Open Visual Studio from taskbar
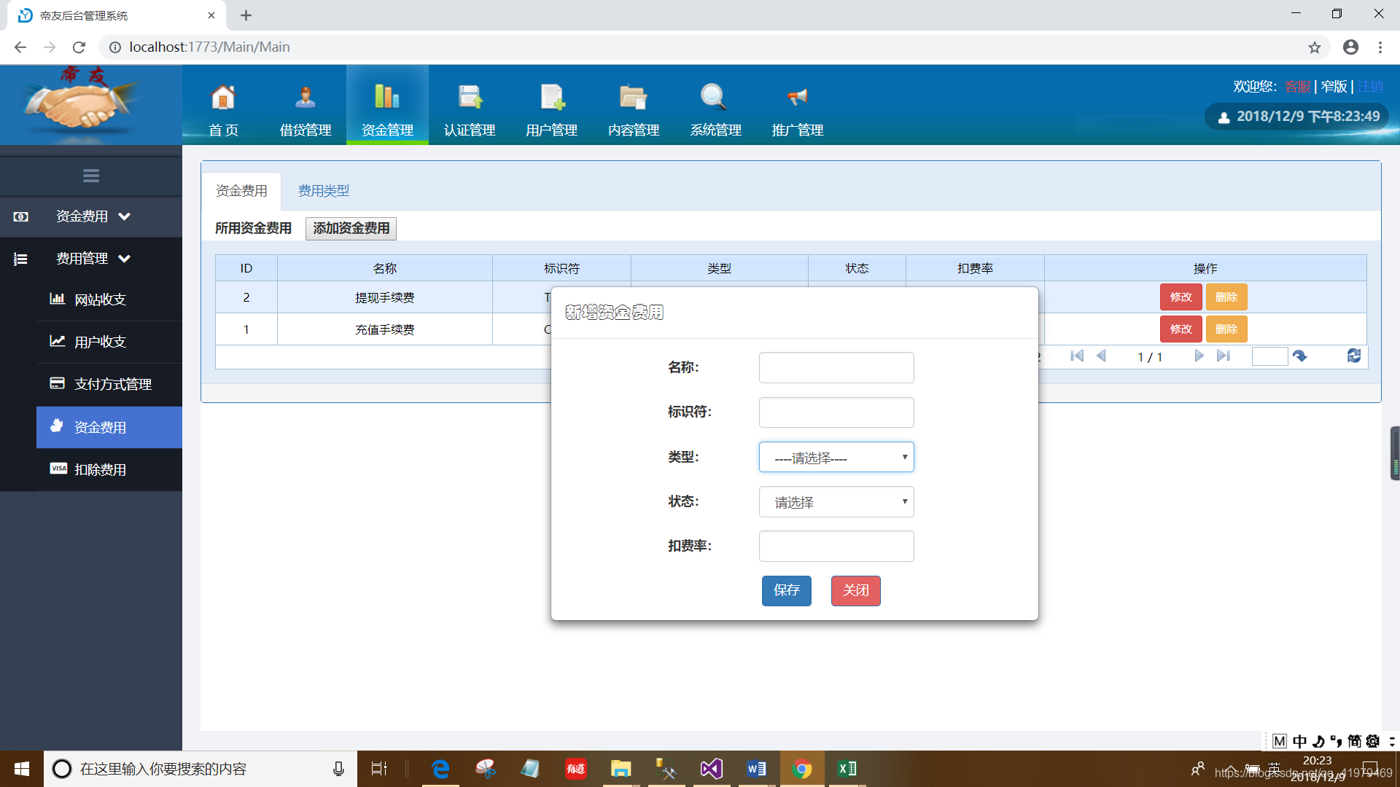The height and width of the screenshot is (787, 1400). (x=711, y=769)
